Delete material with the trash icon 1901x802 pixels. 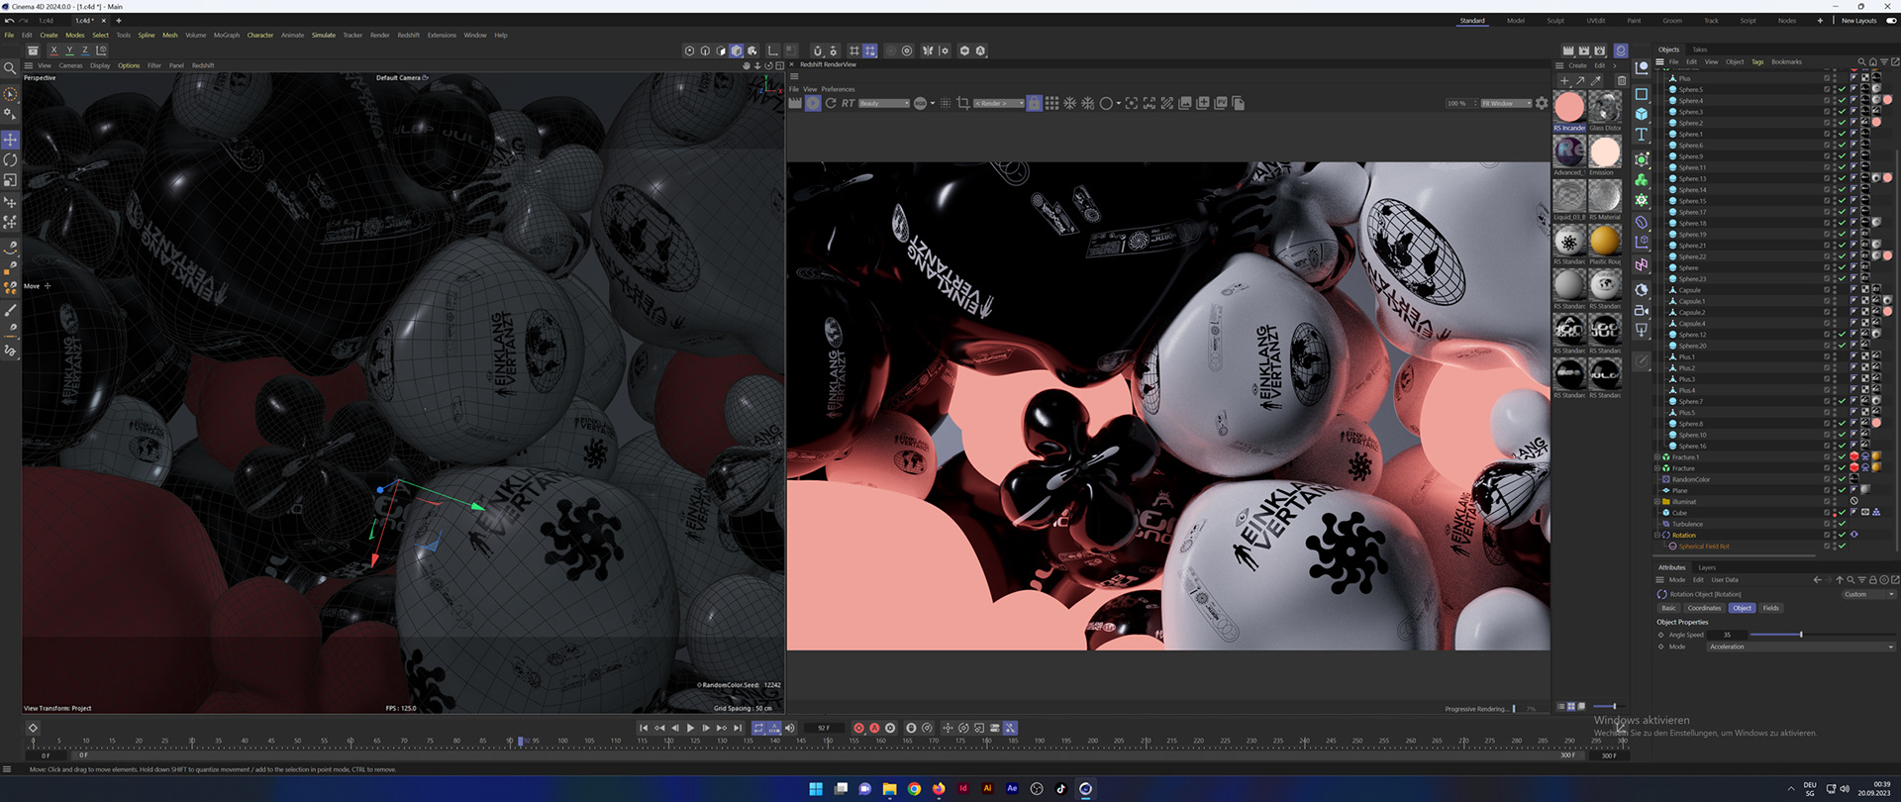coord(1621,80)
